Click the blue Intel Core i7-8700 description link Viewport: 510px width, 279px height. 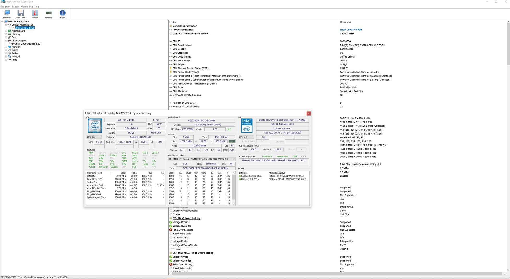pos(351,30)
